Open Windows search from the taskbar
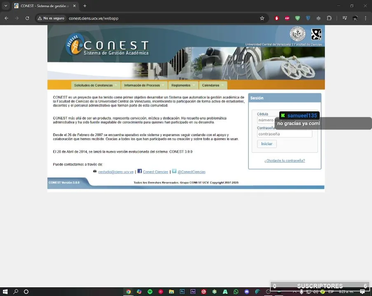The height and width of the screenshot is (296, 372). point(16,291)
